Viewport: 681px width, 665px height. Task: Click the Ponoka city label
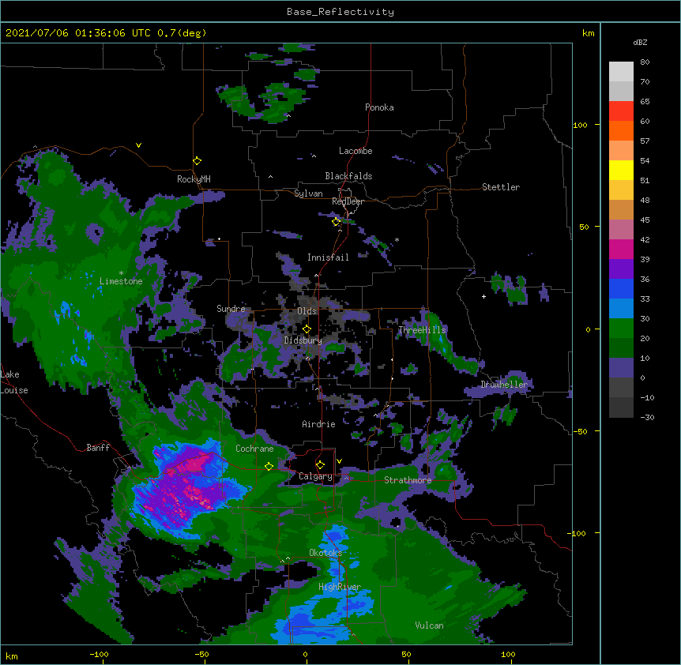(379, 107)
